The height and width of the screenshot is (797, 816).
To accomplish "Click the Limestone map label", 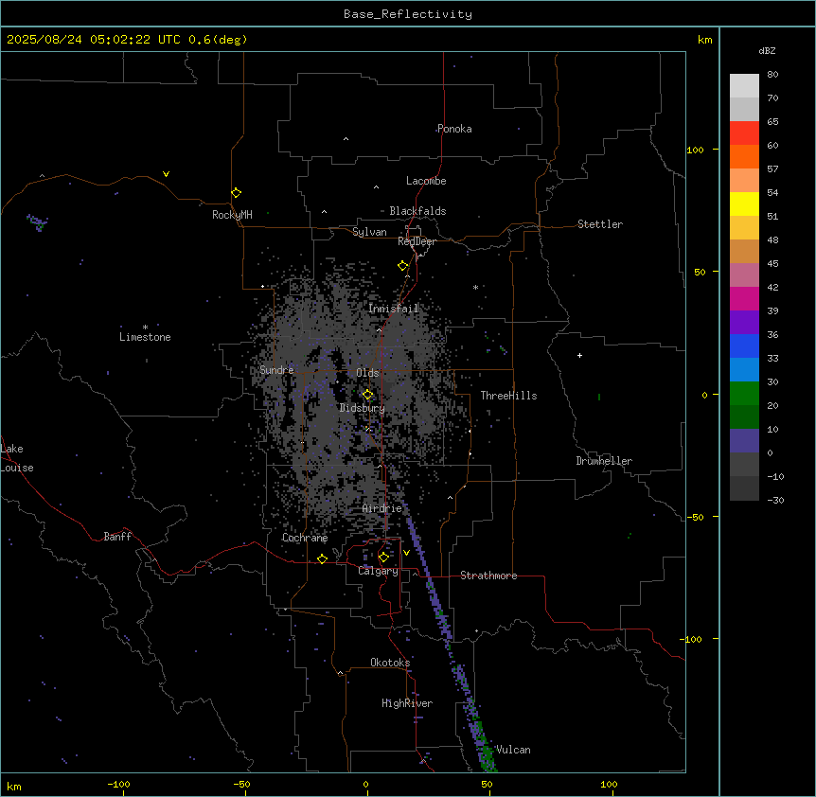I will point(145,337).
